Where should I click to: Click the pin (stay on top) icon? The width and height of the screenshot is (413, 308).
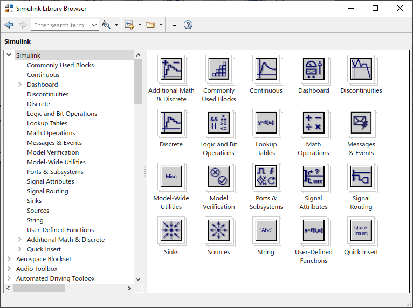(174, 25)
